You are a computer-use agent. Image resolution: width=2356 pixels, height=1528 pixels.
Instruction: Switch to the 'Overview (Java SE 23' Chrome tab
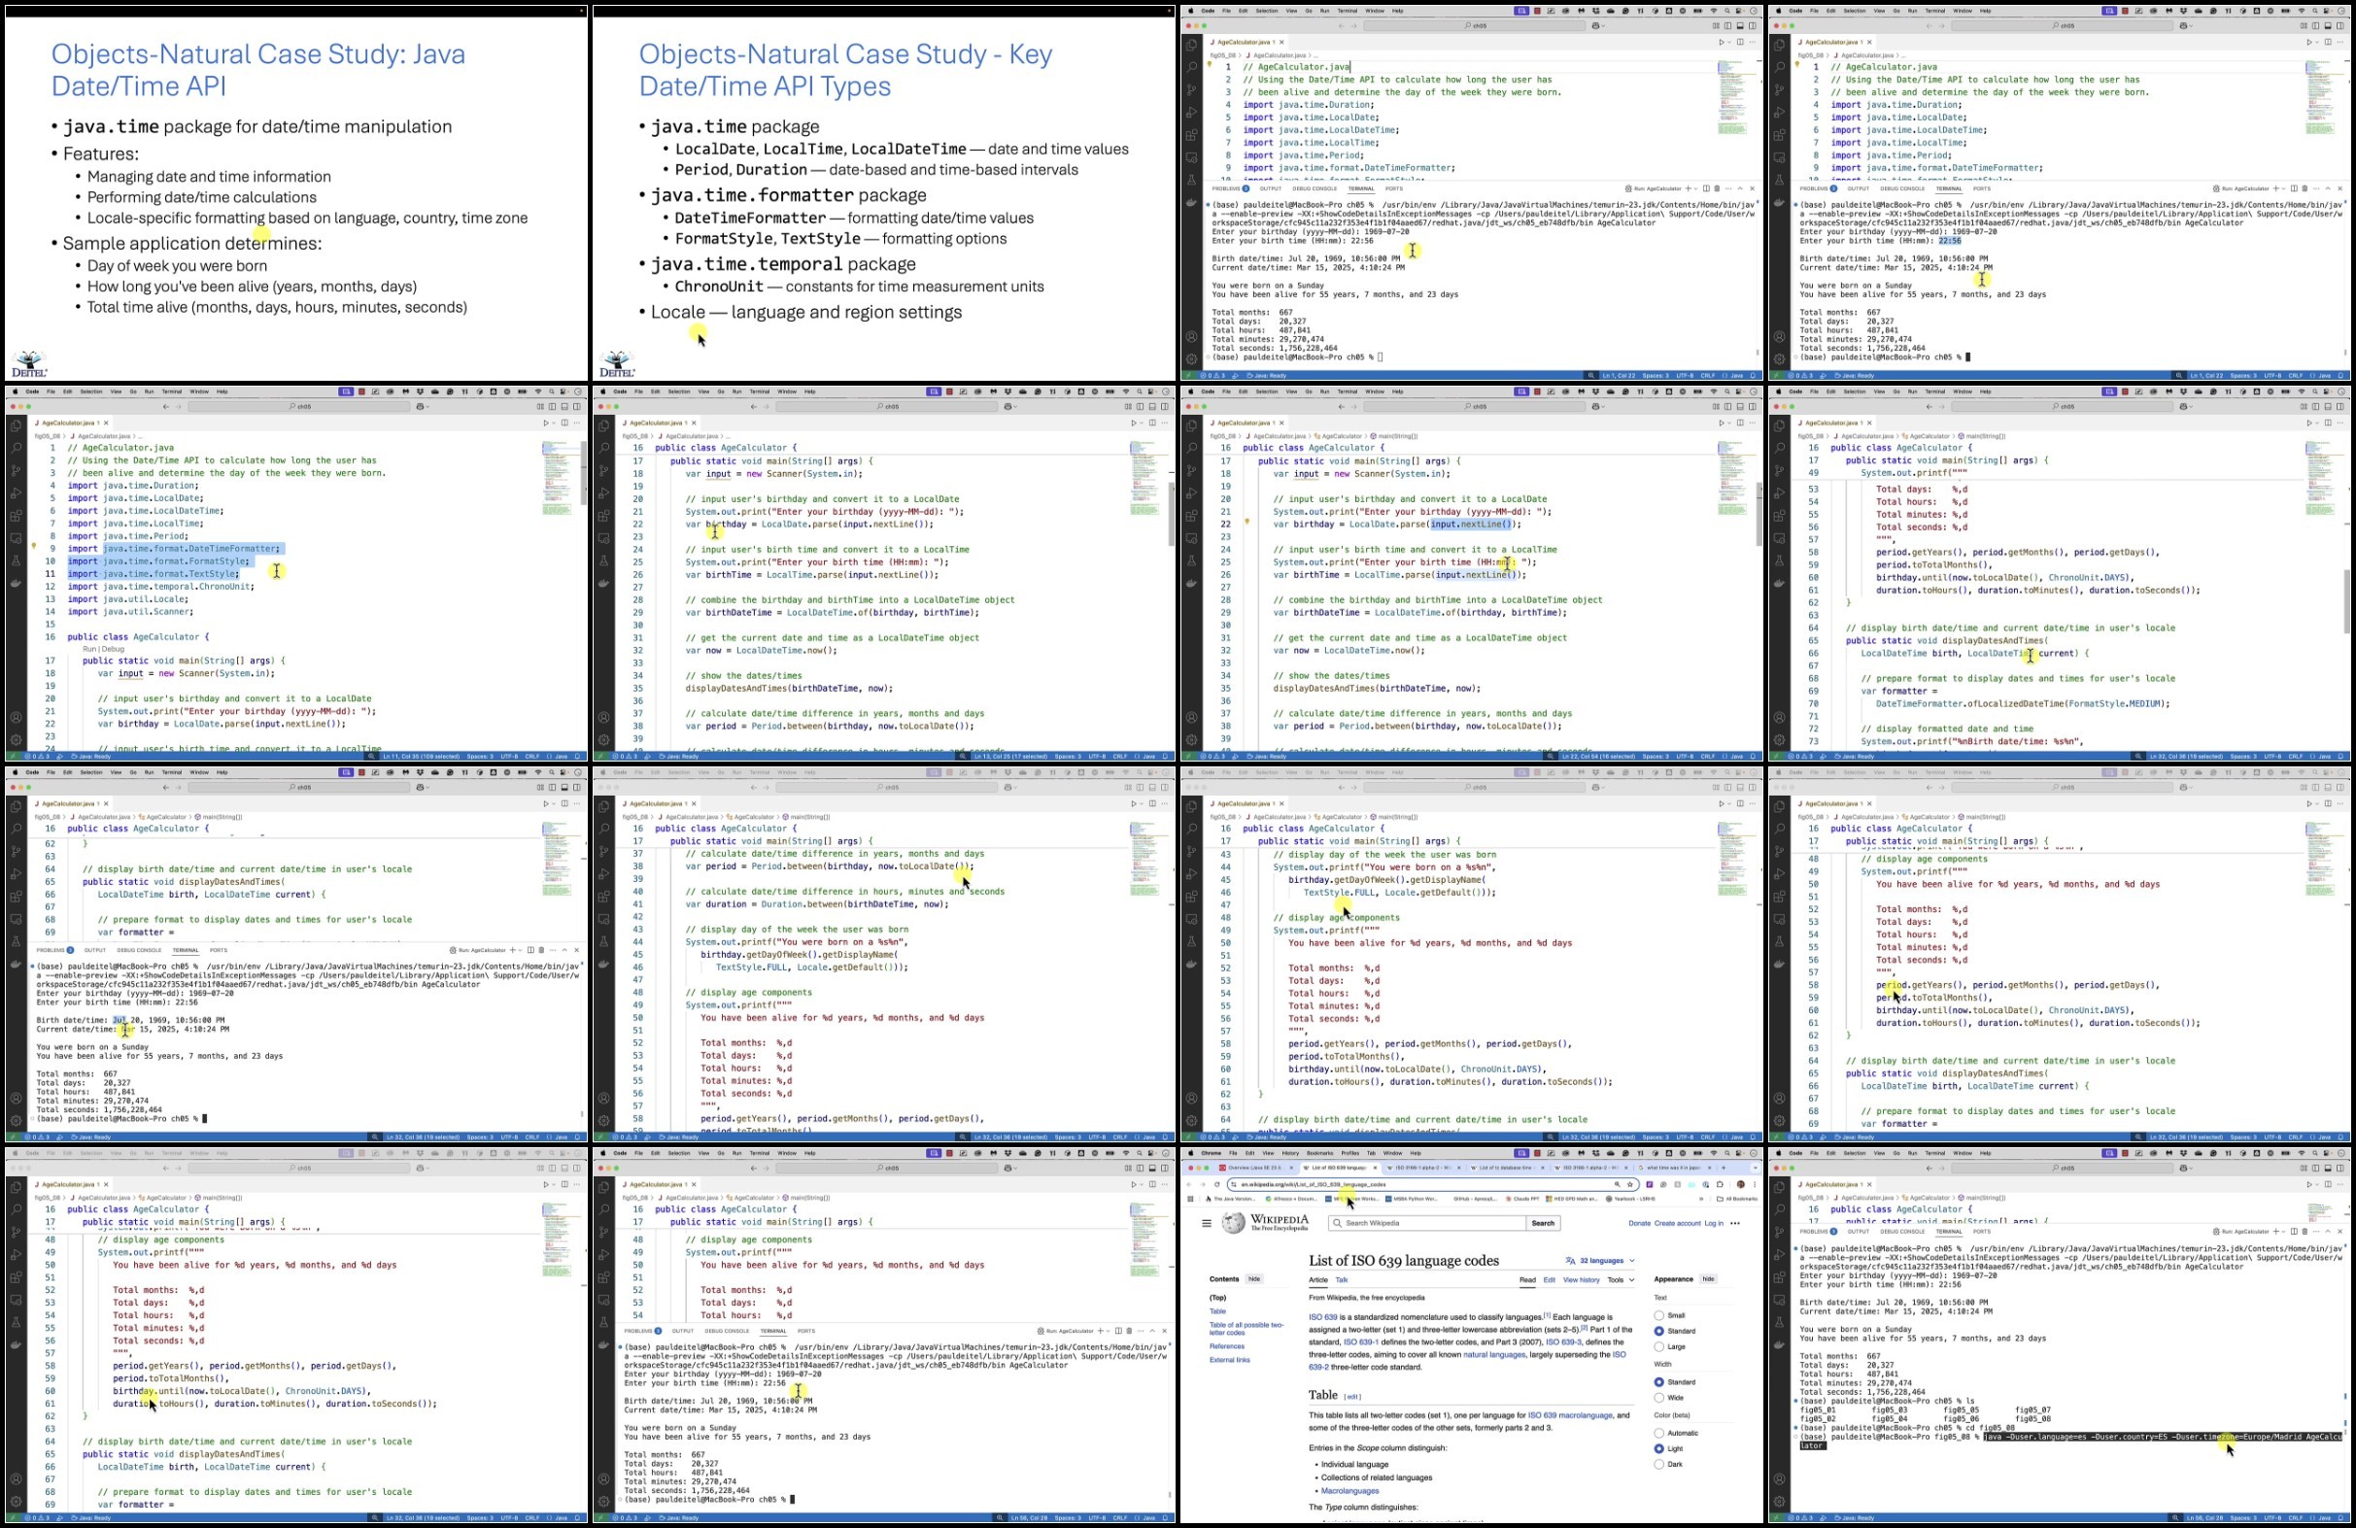pos(1254,1169)
